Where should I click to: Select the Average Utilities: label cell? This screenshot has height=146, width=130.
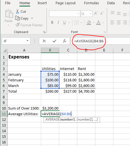click(x=24, y=114)
